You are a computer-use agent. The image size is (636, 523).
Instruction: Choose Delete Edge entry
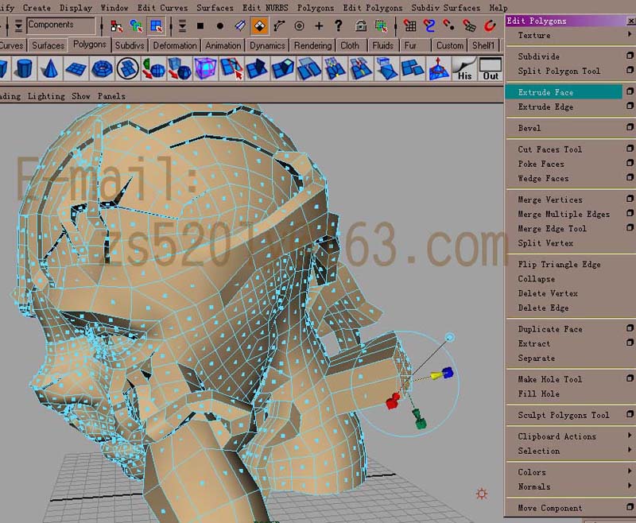pos(543,308)
